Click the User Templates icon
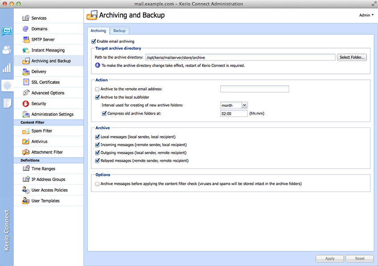 [x=26, y=201]
